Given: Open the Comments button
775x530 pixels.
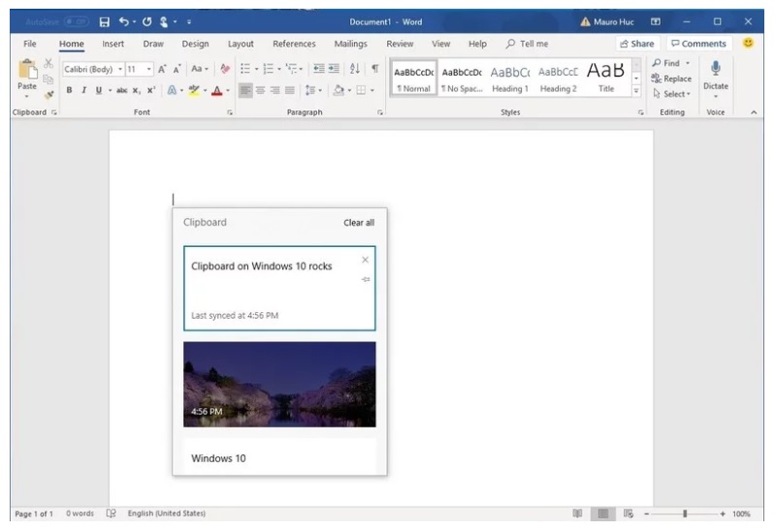Looking at the screenshot, I should (698, 44).
